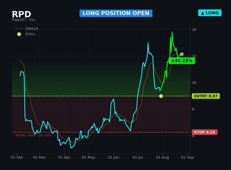Click the 01 Sep date axis label
This screenshot has width=231, height=170.
click(x=187, y=157)
